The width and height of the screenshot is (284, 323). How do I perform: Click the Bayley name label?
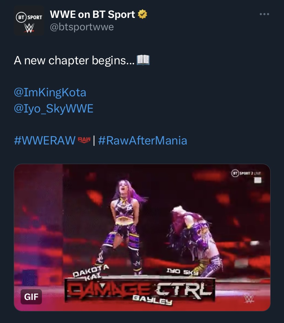pos(152,300)
